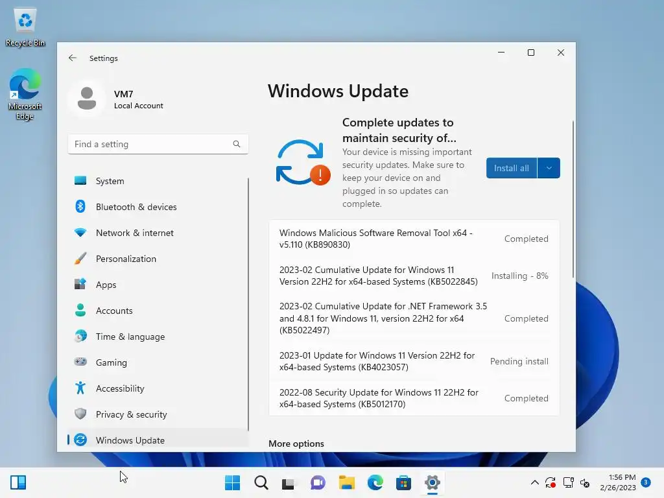This screenshot has height=498, width=664.
Task: Click the Settings gear on taskbar
Action: (433, 482)
